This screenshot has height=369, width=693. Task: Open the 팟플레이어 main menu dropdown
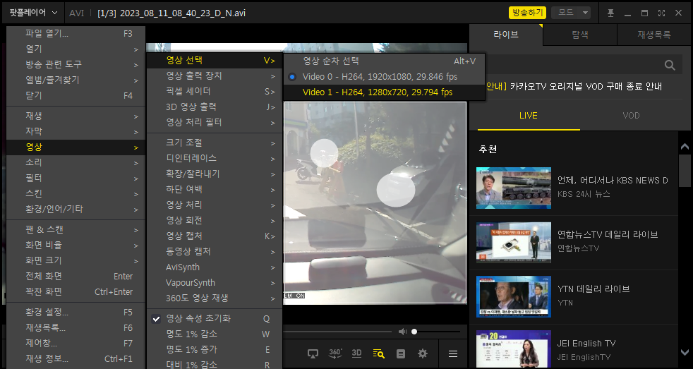[34, 13]
